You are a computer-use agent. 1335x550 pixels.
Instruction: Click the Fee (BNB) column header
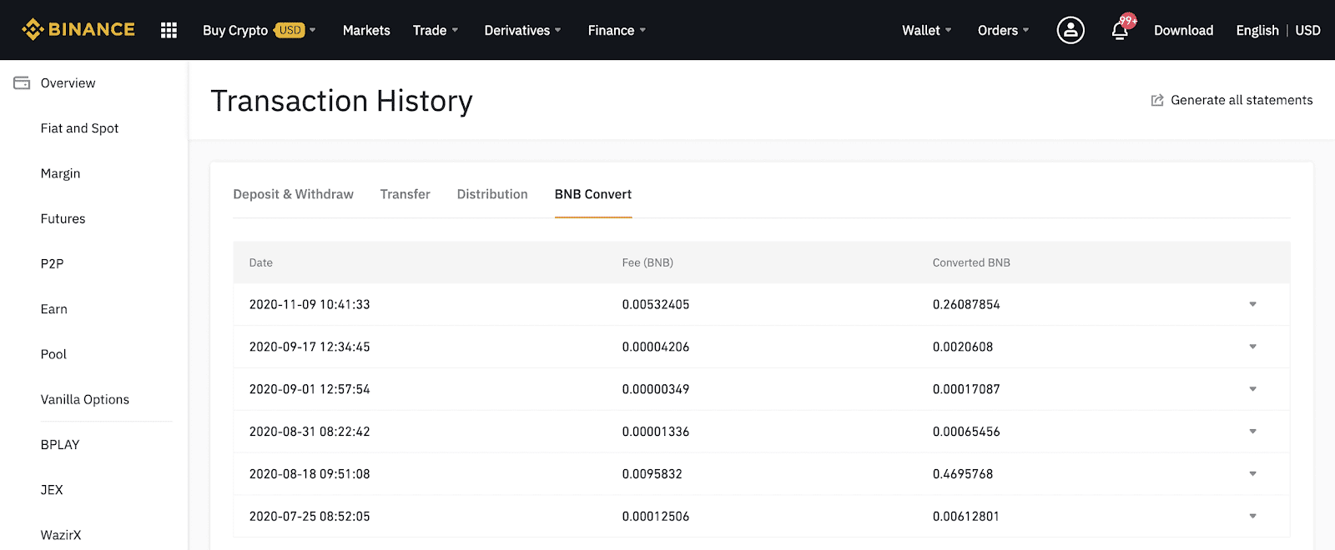pos(647,262)
